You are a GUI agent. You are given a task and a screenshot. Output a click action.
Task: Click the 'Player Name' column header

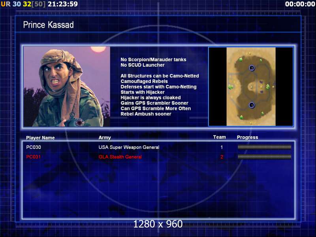[40, 138]
